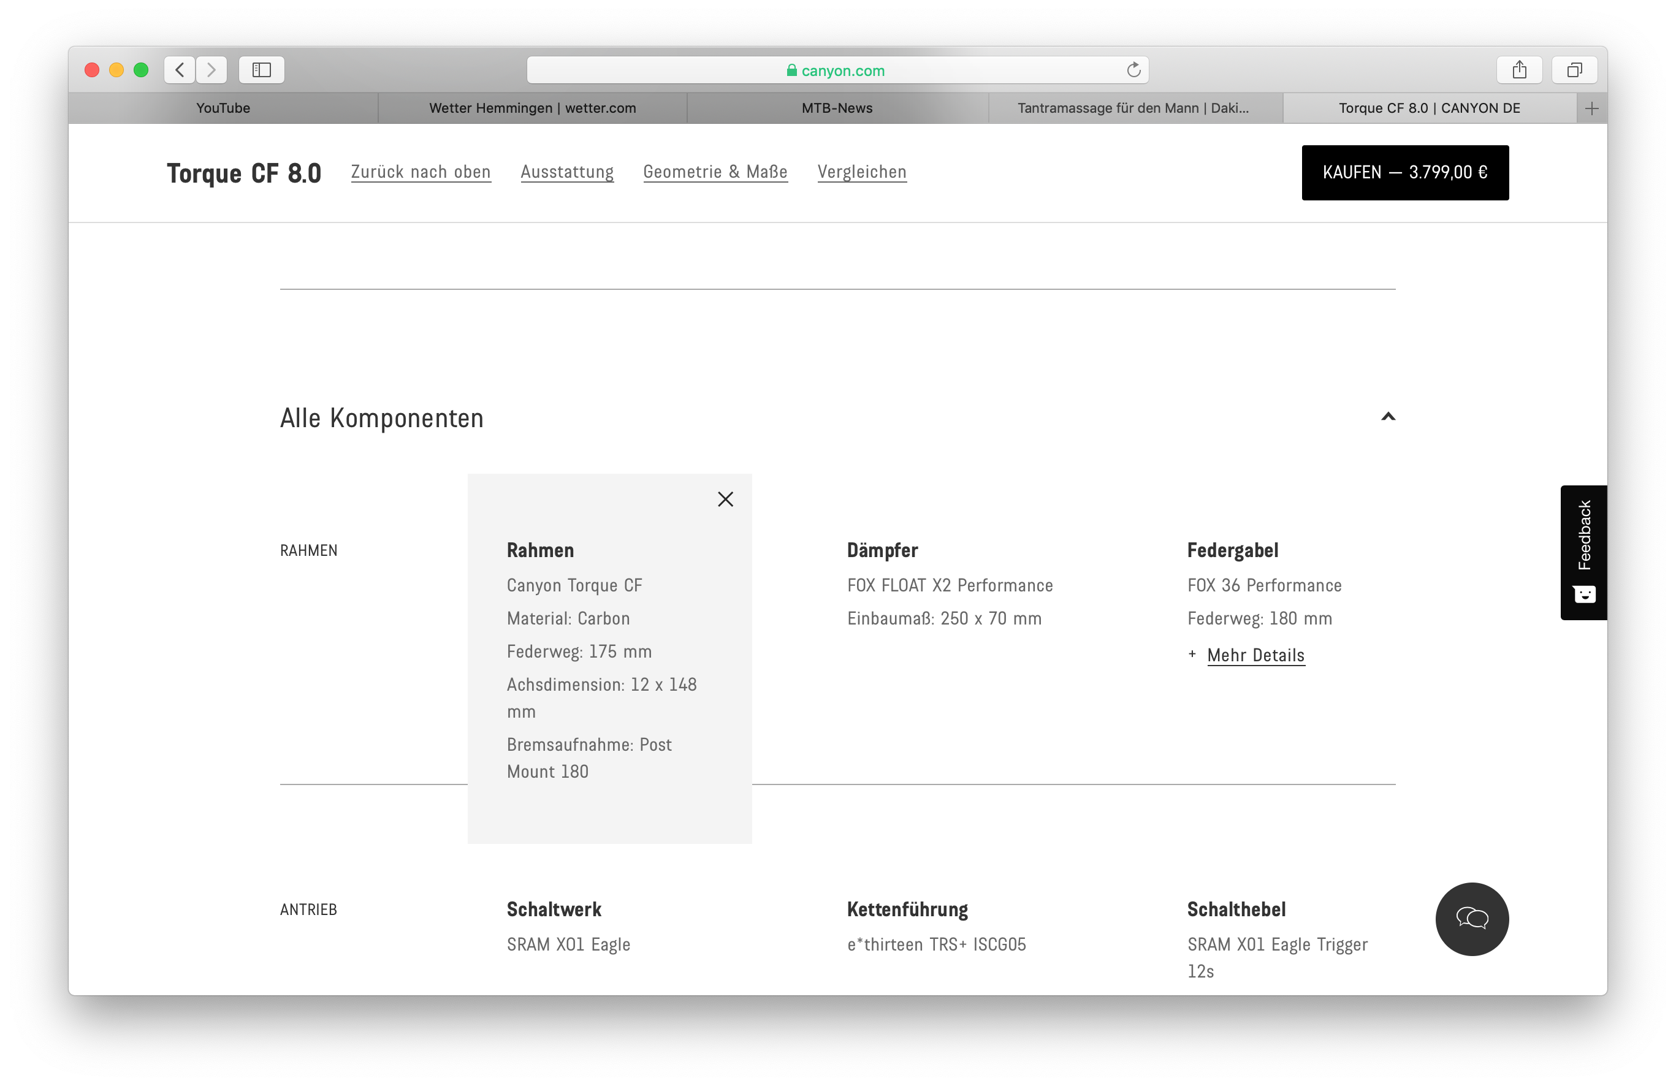Click the KAUFEN 3.799,00 € button
Image resolution: width=1676 pixels, height=1086 pixels.
1405,172
